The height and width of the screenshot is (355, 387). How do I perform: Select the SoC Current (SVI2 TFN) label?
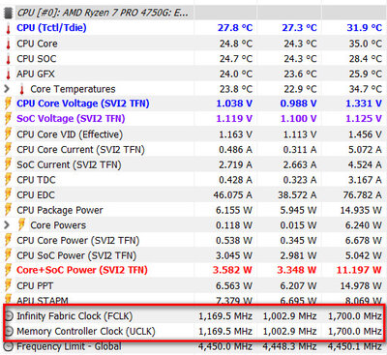coord(69,164)
